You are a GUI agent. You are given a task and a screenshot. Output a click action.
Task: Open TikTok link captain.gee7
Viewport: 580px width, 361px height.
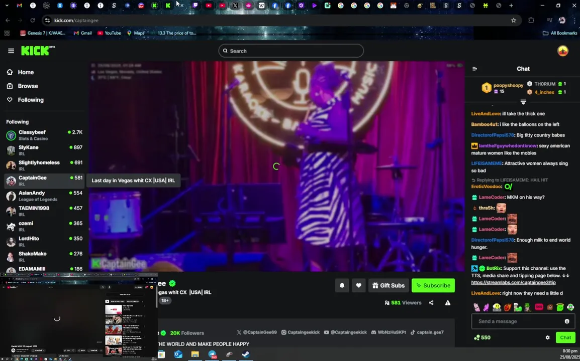[427, 332]
